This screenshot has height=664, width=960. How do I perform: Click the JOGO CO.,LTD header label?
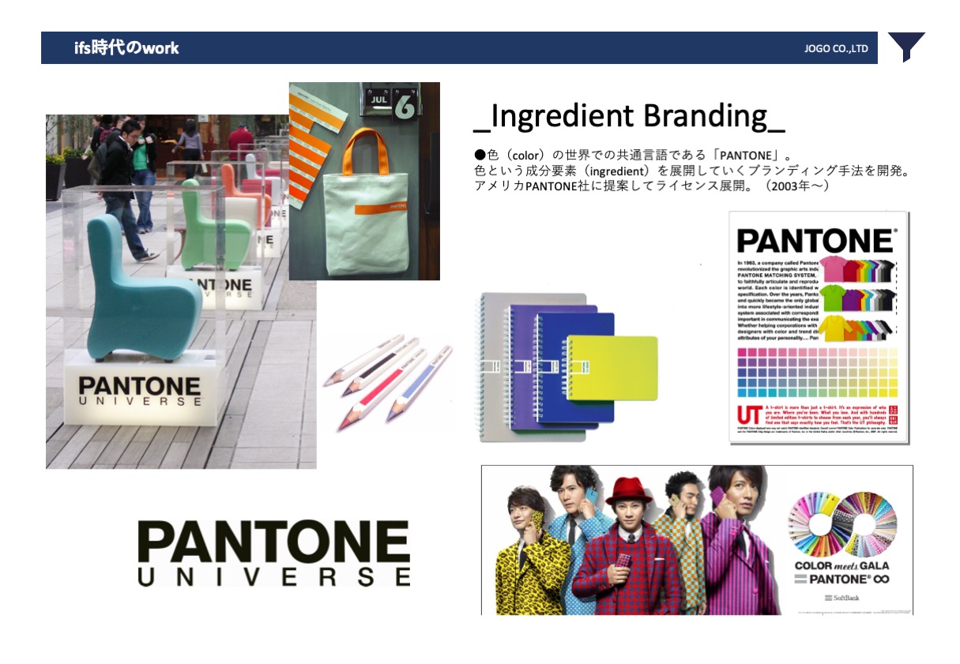click(x=836, y=49)
